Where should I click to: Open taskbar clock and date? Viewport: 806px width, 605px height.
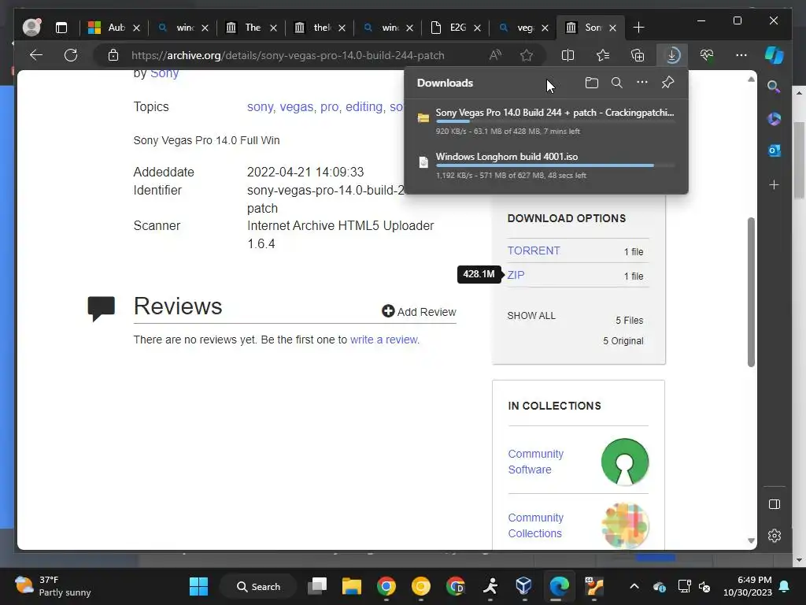[x=748, y=586]
